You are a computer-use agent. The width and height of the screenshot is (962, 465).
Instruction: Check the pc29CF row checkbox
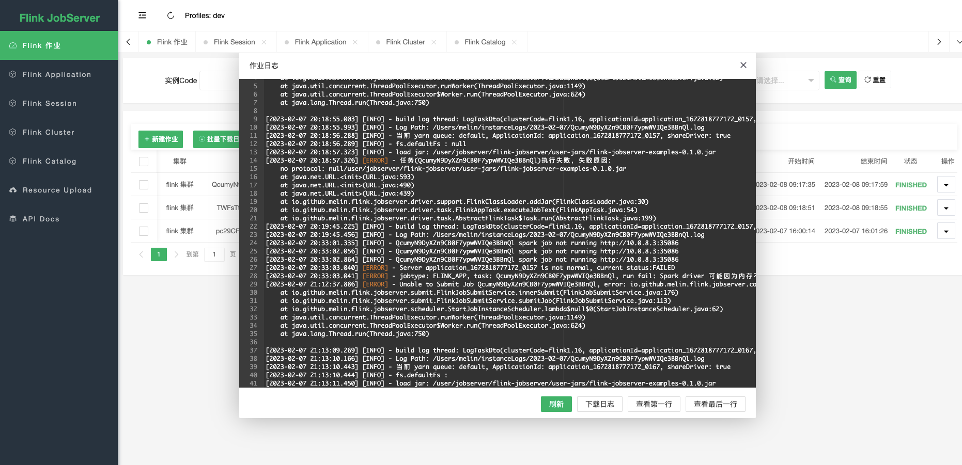(144, 231)
